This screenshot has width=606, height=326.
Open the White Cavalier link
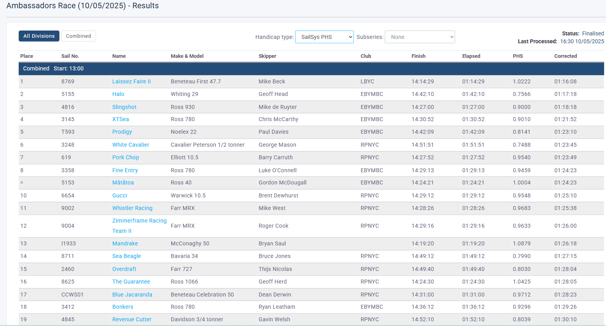coord(131,145)
